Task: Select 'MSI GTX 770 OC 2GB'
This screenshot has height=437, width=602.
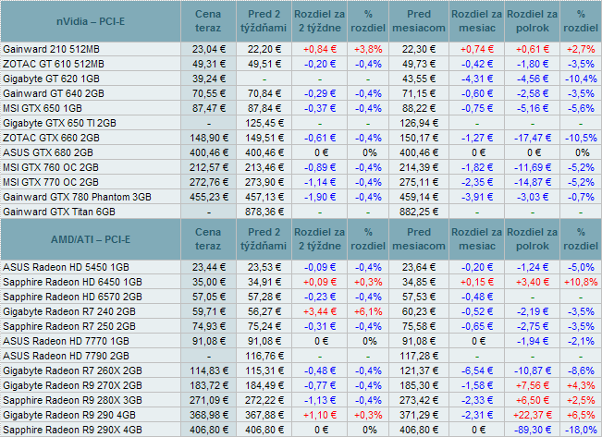Action: (x=51, y=182)
